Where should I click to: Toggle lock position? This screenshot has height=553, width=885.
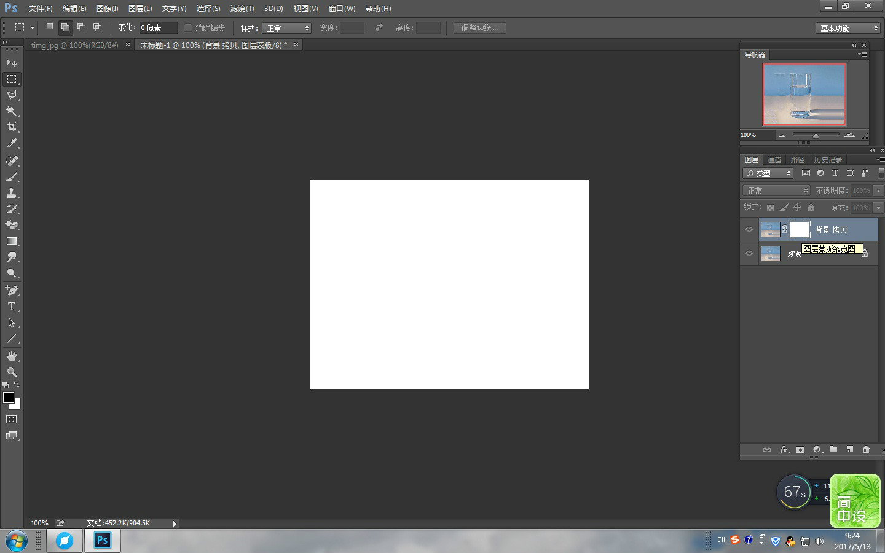pos(798,208)
